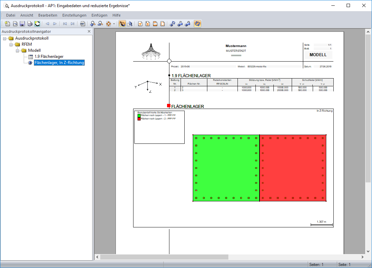Zoom out of the report page
The height and width of the screenshot is (268, 372).
coord(100,24)
